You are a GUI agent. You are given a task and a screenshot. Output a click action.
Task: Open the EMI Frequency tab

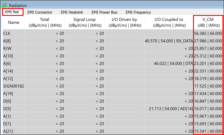[x=138, y=12]
